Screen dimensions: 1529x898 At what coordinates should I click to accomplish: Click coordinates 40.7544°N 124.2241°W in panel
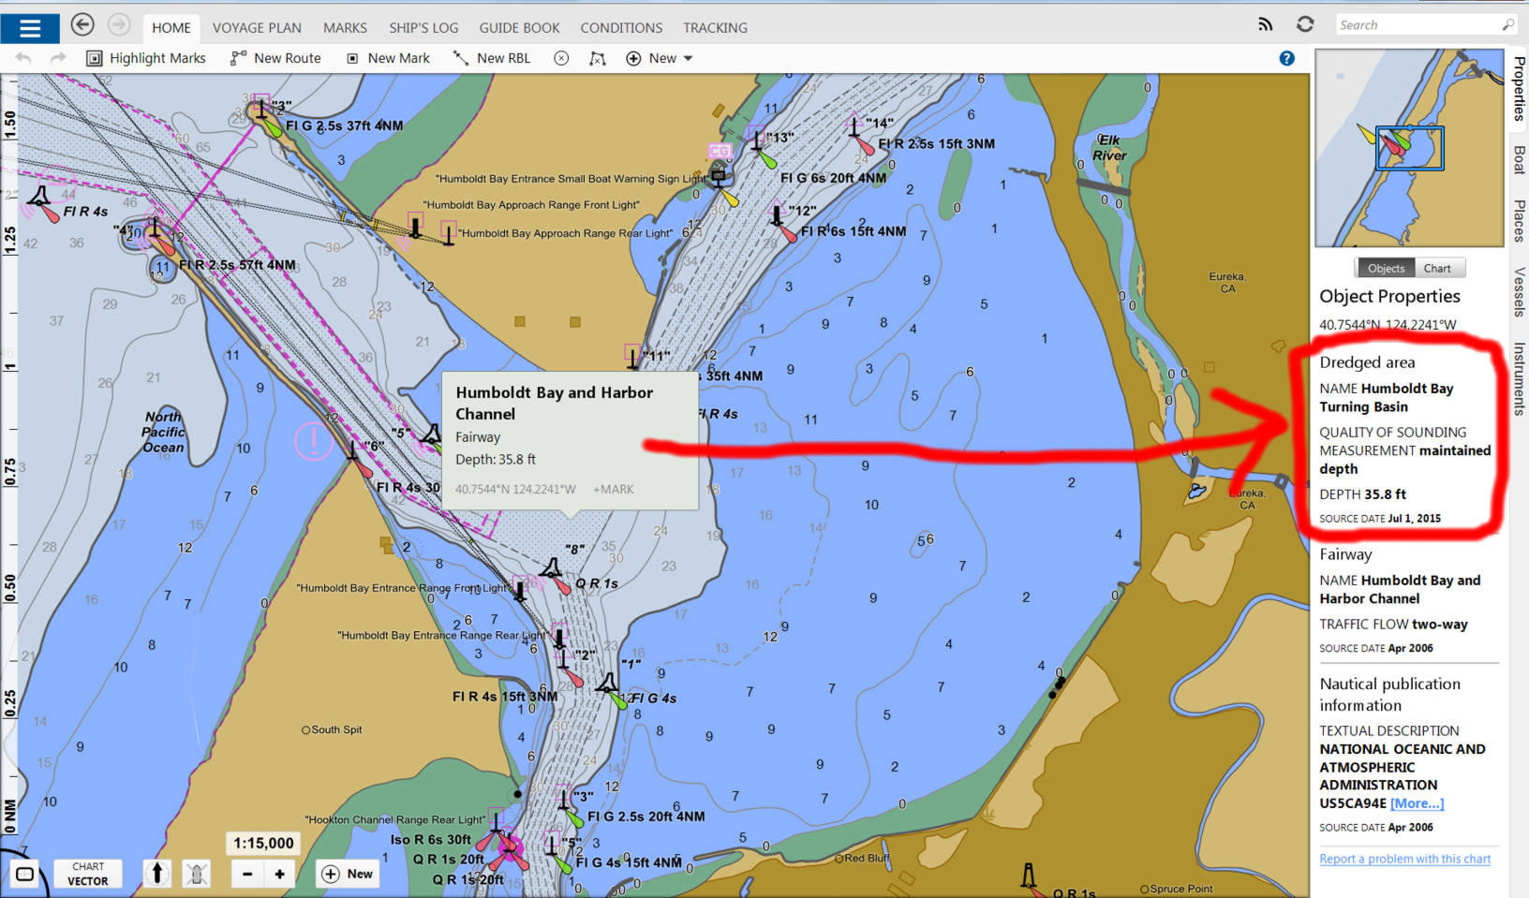1388,325
